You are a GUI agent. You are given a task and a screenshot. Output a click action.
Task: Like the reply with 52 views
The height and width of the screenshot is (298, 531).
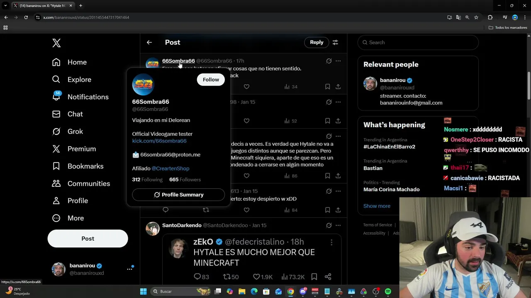coord(246,121)
